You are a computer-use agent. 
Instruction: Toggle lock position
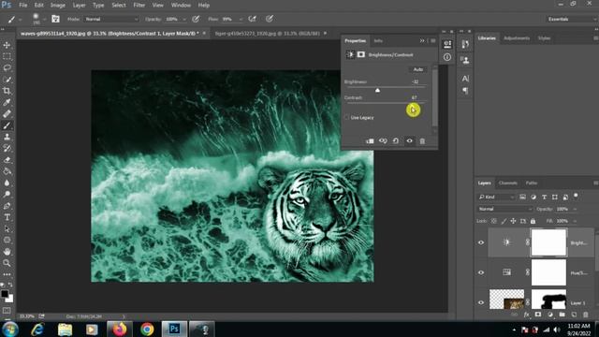tap(513, 221)
